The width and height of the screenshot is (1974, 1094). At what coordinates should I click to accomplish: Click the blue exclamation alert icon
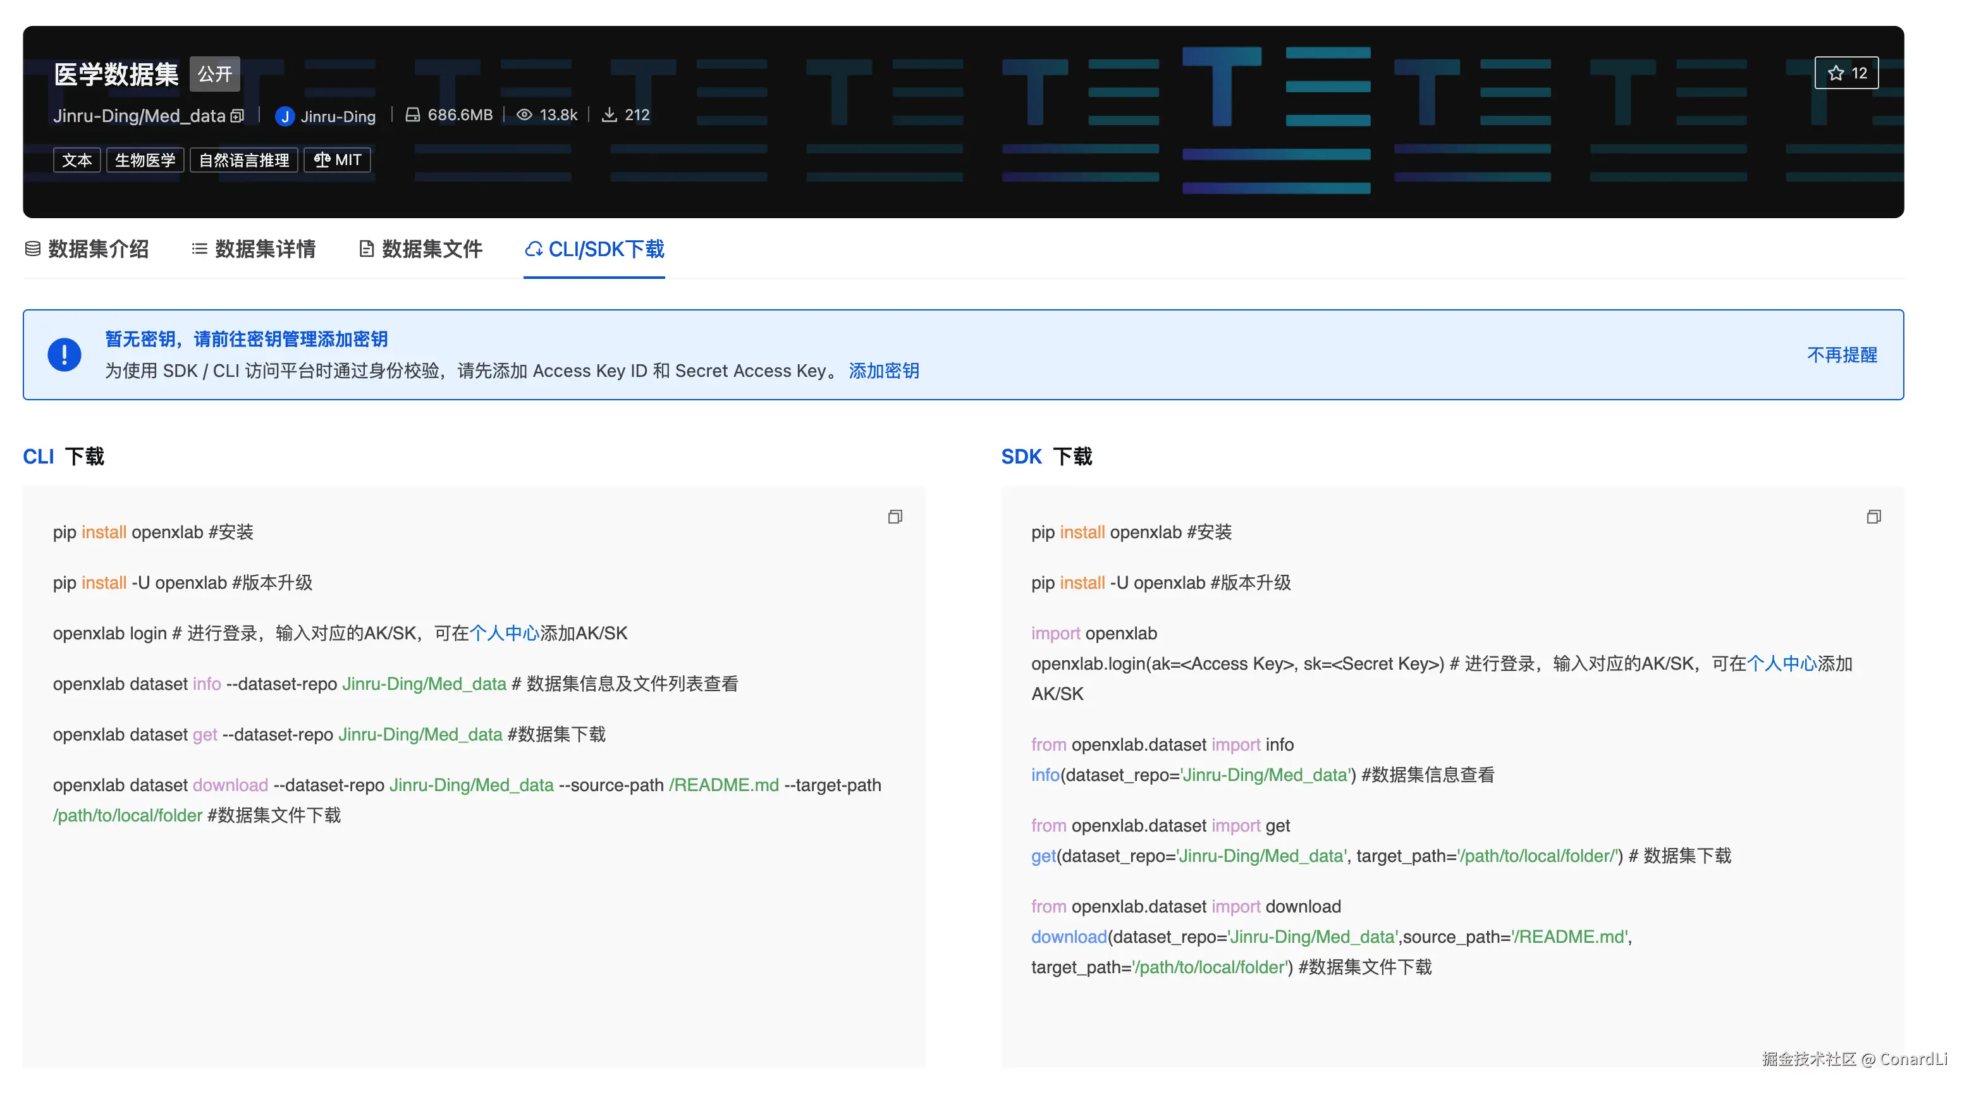(64, 354)
